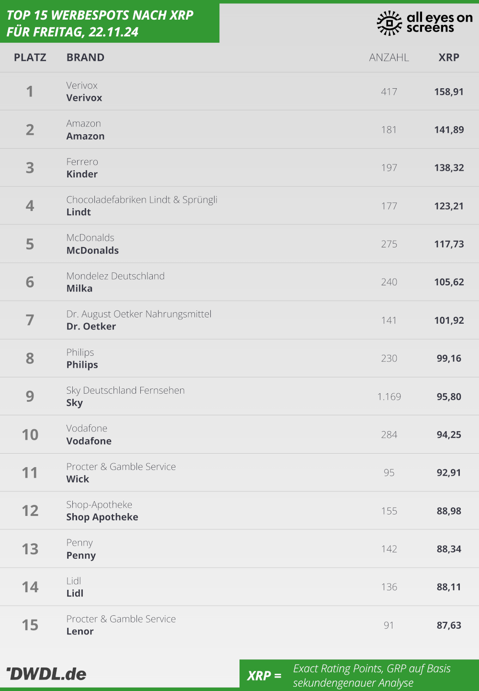The width and height of the screenshot is (479, 691).
Task: Select McDonalds XRP value 117,73
Action: point(449,244)
